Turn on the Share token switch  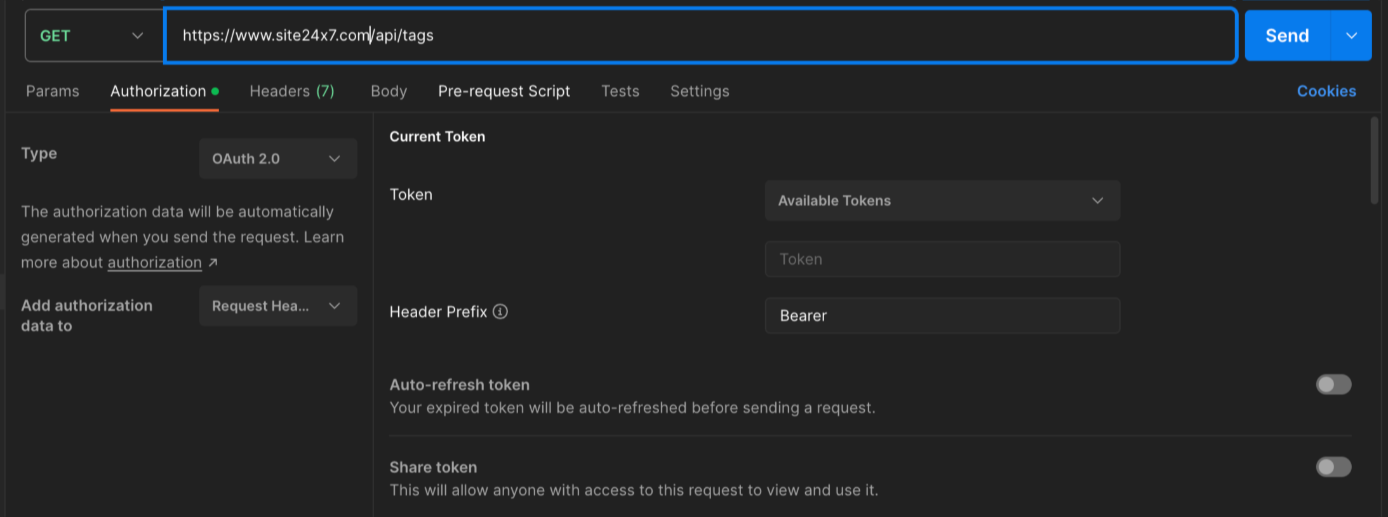pos(1333,467)
